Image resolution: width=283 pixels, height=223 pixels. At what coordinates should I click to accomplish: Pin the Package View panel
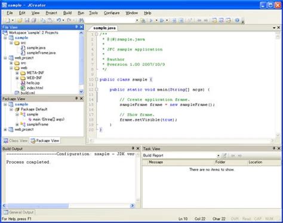(76, 99)
